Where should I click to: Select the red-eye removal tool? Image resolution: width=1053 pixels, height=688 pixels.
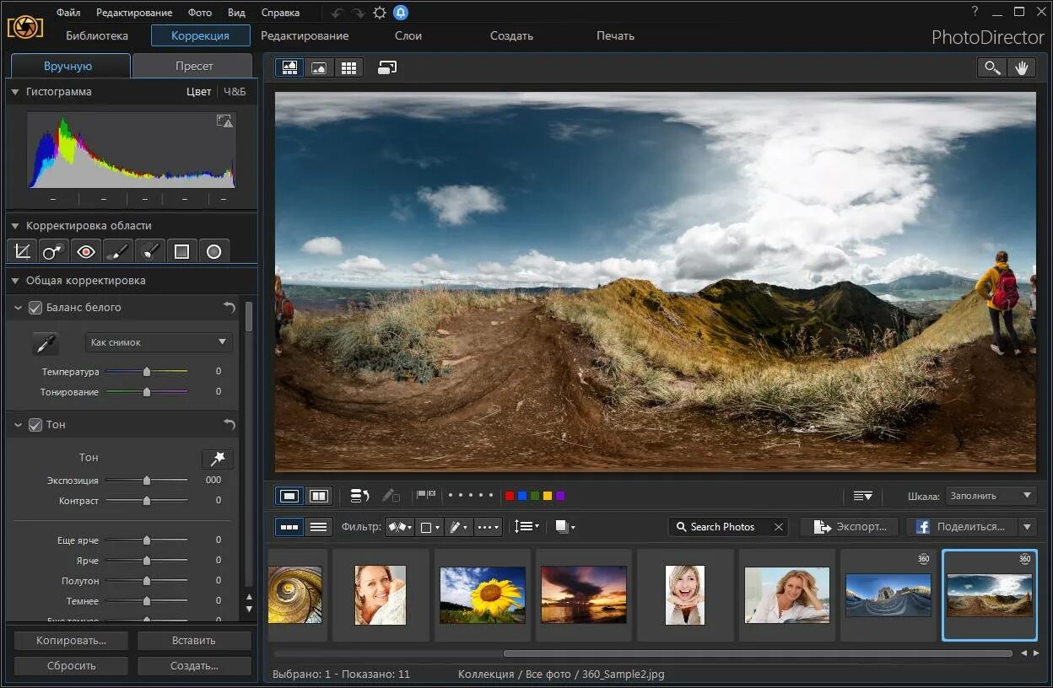[x=85, y=251]
